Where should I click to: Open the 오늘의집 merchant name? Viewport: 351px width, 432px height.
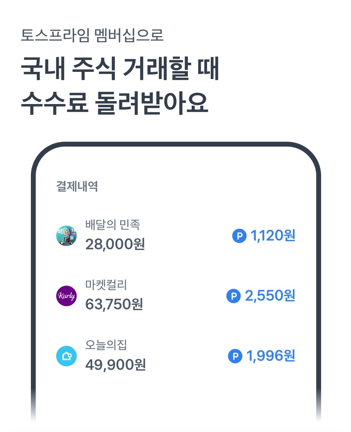pos(106,345)
